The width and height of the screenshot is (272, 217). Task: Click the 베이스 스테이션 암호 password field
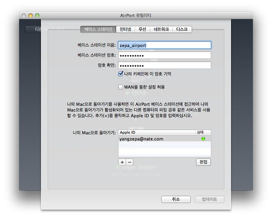point(165,55)
